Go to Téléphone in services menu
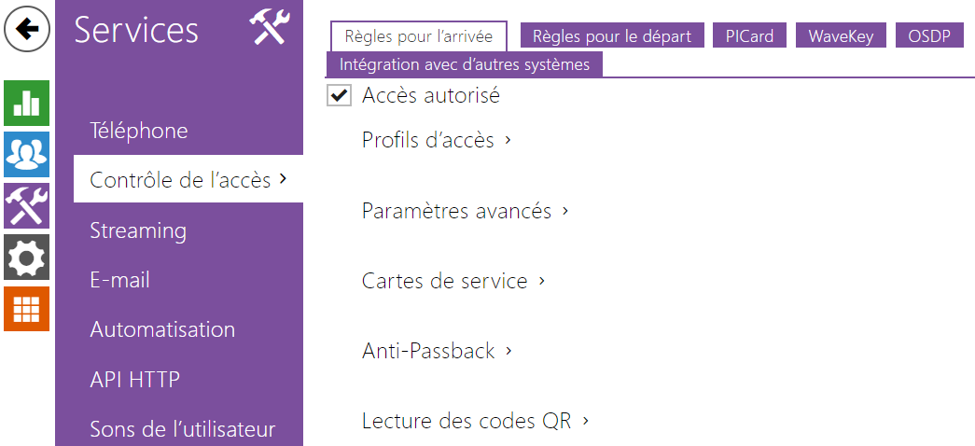The image size is (975, 446). pos(139,131)
